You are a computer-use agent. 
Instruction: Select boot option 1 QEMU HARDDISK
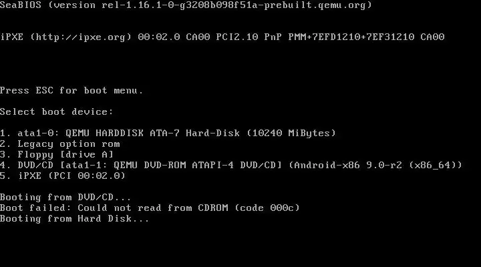[168, 133]
